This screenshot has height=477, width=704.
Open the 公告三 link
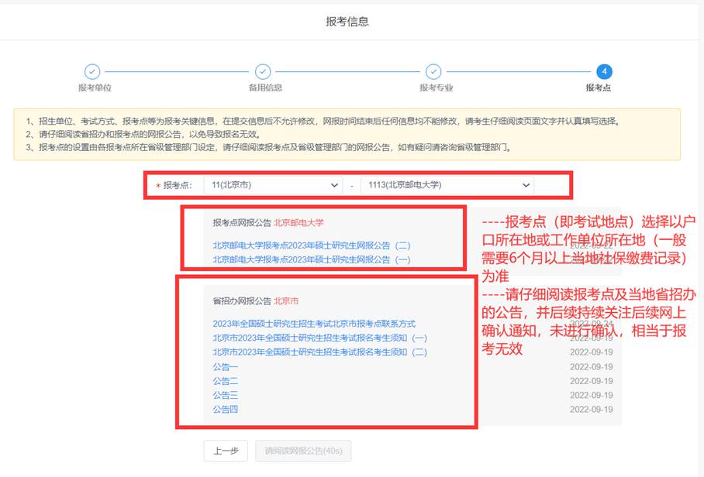click(x=225, y=395)
